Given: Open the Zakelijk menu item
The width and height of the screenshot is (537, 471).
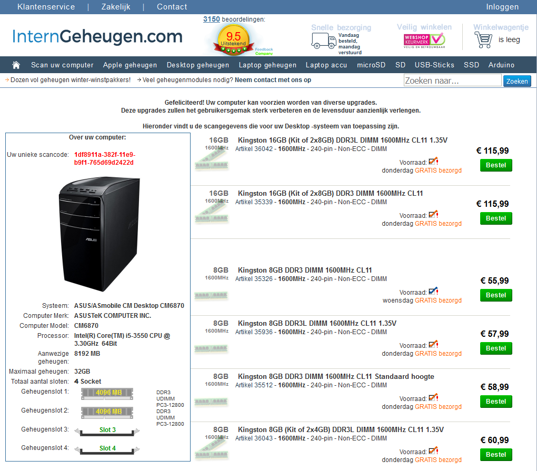Looking at the screenshot, I should tap(115, 7).
